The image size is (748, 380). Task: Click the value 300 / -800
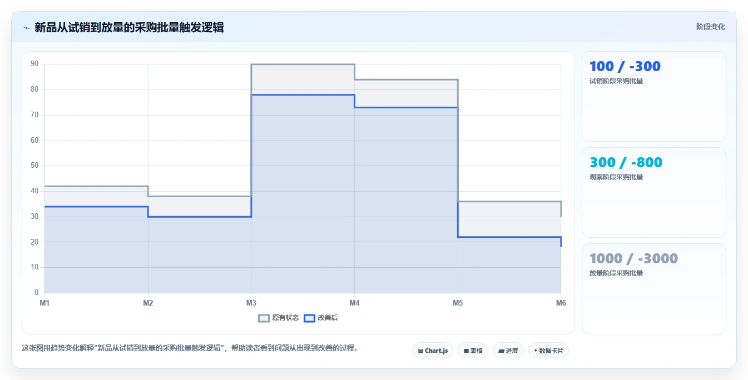click(x=626, y=162)
